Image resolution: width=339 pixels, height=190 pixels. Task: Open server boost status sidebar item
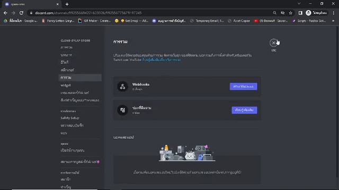point(80,162)
